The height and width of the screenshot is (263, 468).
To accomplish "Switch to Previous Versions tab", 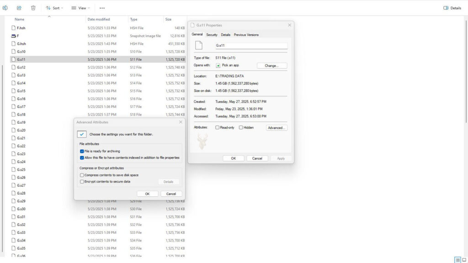I will 246,35.
